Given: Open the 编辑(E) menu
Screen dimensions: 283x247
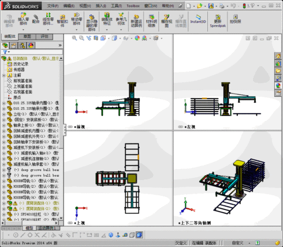Looking at the screenshot, I should click(69, 6).
